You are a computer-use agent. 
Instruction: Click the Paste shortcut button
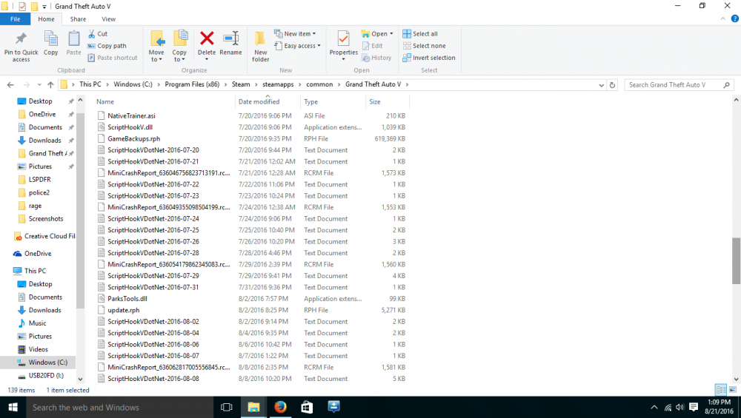113,58
